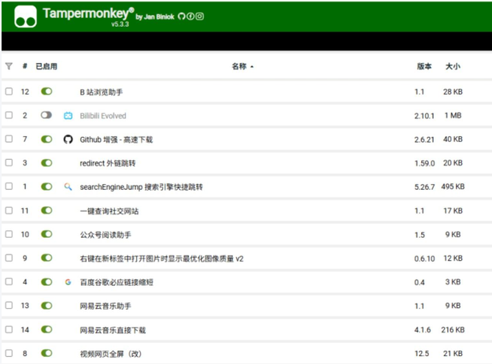492x364 pixels.
Task: Toggle off searchEngineJump script
Action: pyautogui.click(x=46, y=187)
